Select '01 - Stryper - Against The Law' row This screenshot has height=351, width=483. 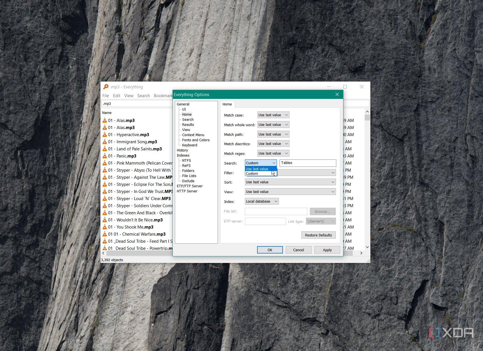pos(137,177)
